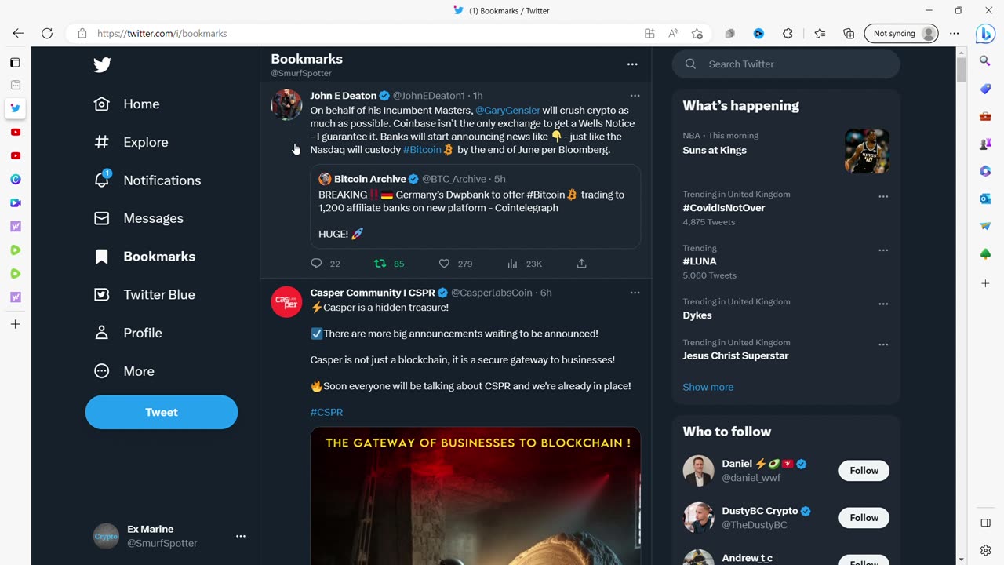Open browser Extensions puzzle icon
The width and height of the screenshot is (1004, 565).
point(788,34)
